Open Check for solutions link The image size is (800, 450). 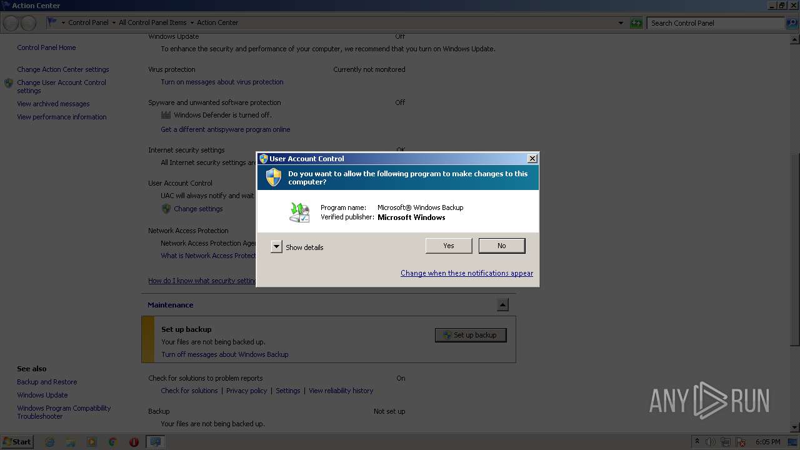[x=189, y=391]
